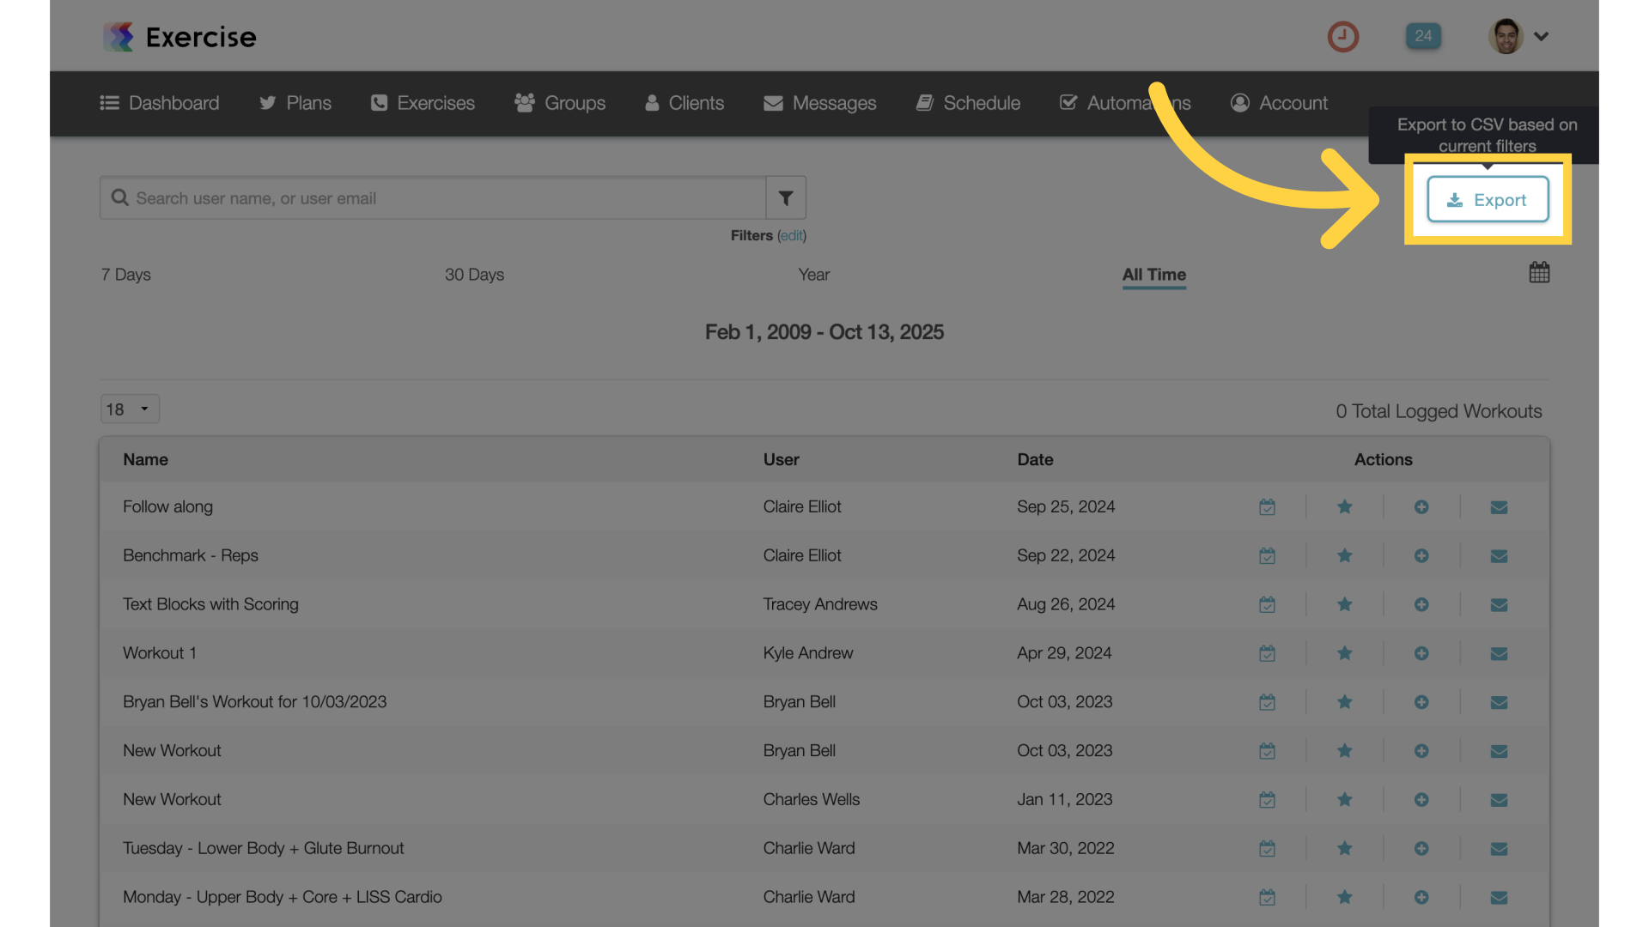Star the Benchmark - Reps workout

click(1344, 555)
